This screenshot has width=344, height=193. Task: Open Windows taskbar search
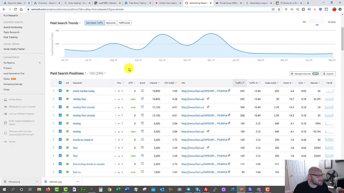click(x=13, y=190)
